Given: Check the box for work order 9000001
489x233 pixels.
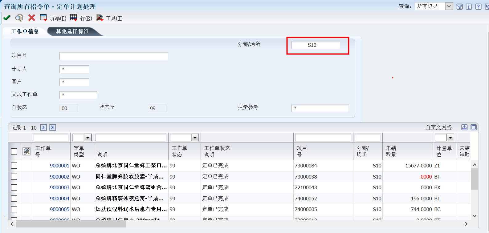Looking at the screenshot, I should point(14,166).
